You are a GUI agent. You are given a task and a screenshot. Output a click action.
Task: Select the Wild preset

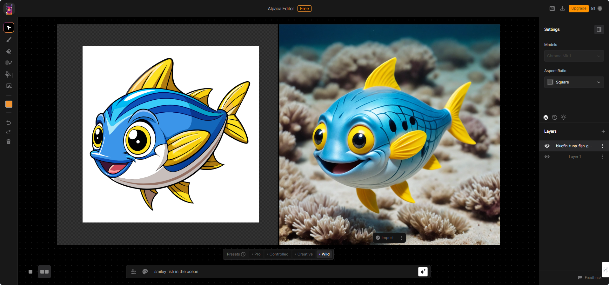(x=325, y=254)
